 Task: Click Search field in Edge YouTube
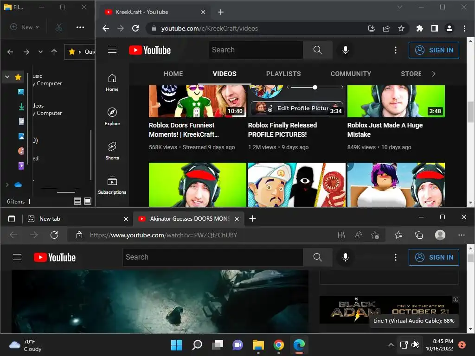212,257
